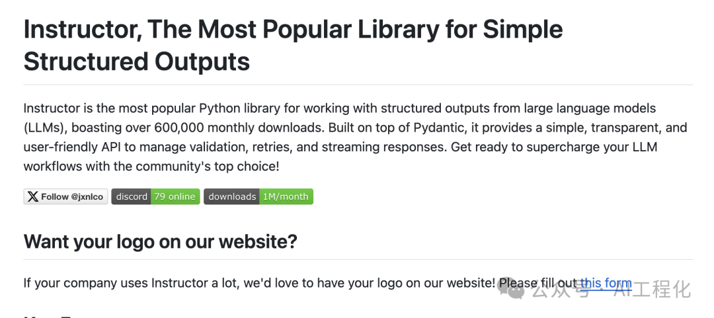
Task: Click the X logo in Follow badge
Action: pyautogui.click(x=33, y=197)
